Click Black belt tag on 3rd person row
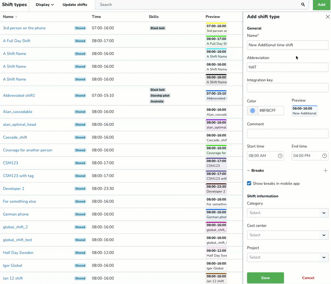The width and height of the screenshot is (331, 284). pos(157,28)
